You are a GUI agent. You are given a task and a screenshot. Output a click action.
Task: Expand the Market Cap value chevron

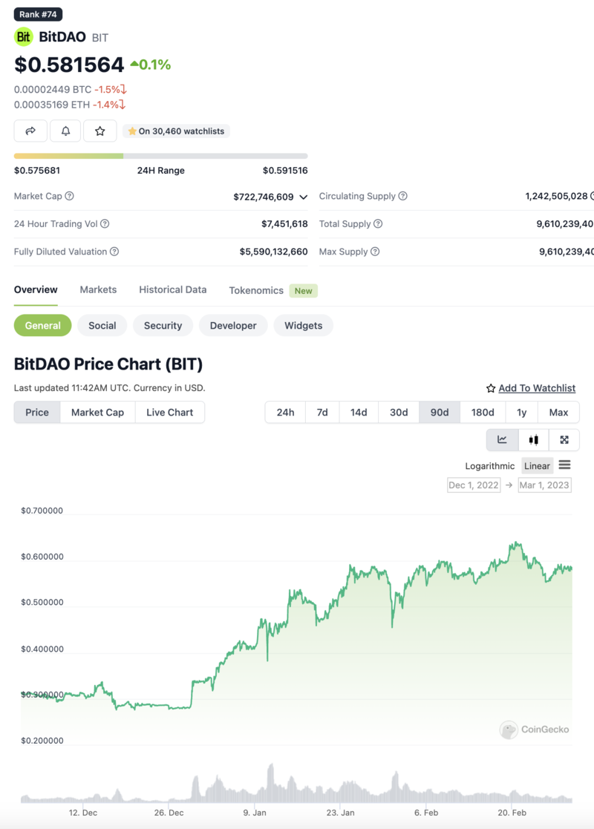[303, 197]
